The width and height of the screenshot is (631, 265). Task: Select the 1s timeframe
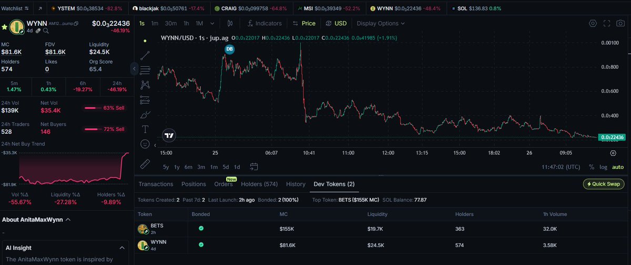(142, 23)
